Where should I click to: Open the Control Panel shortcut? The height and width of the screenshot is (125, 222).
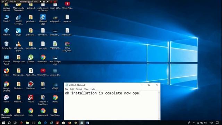coord(7,60)
